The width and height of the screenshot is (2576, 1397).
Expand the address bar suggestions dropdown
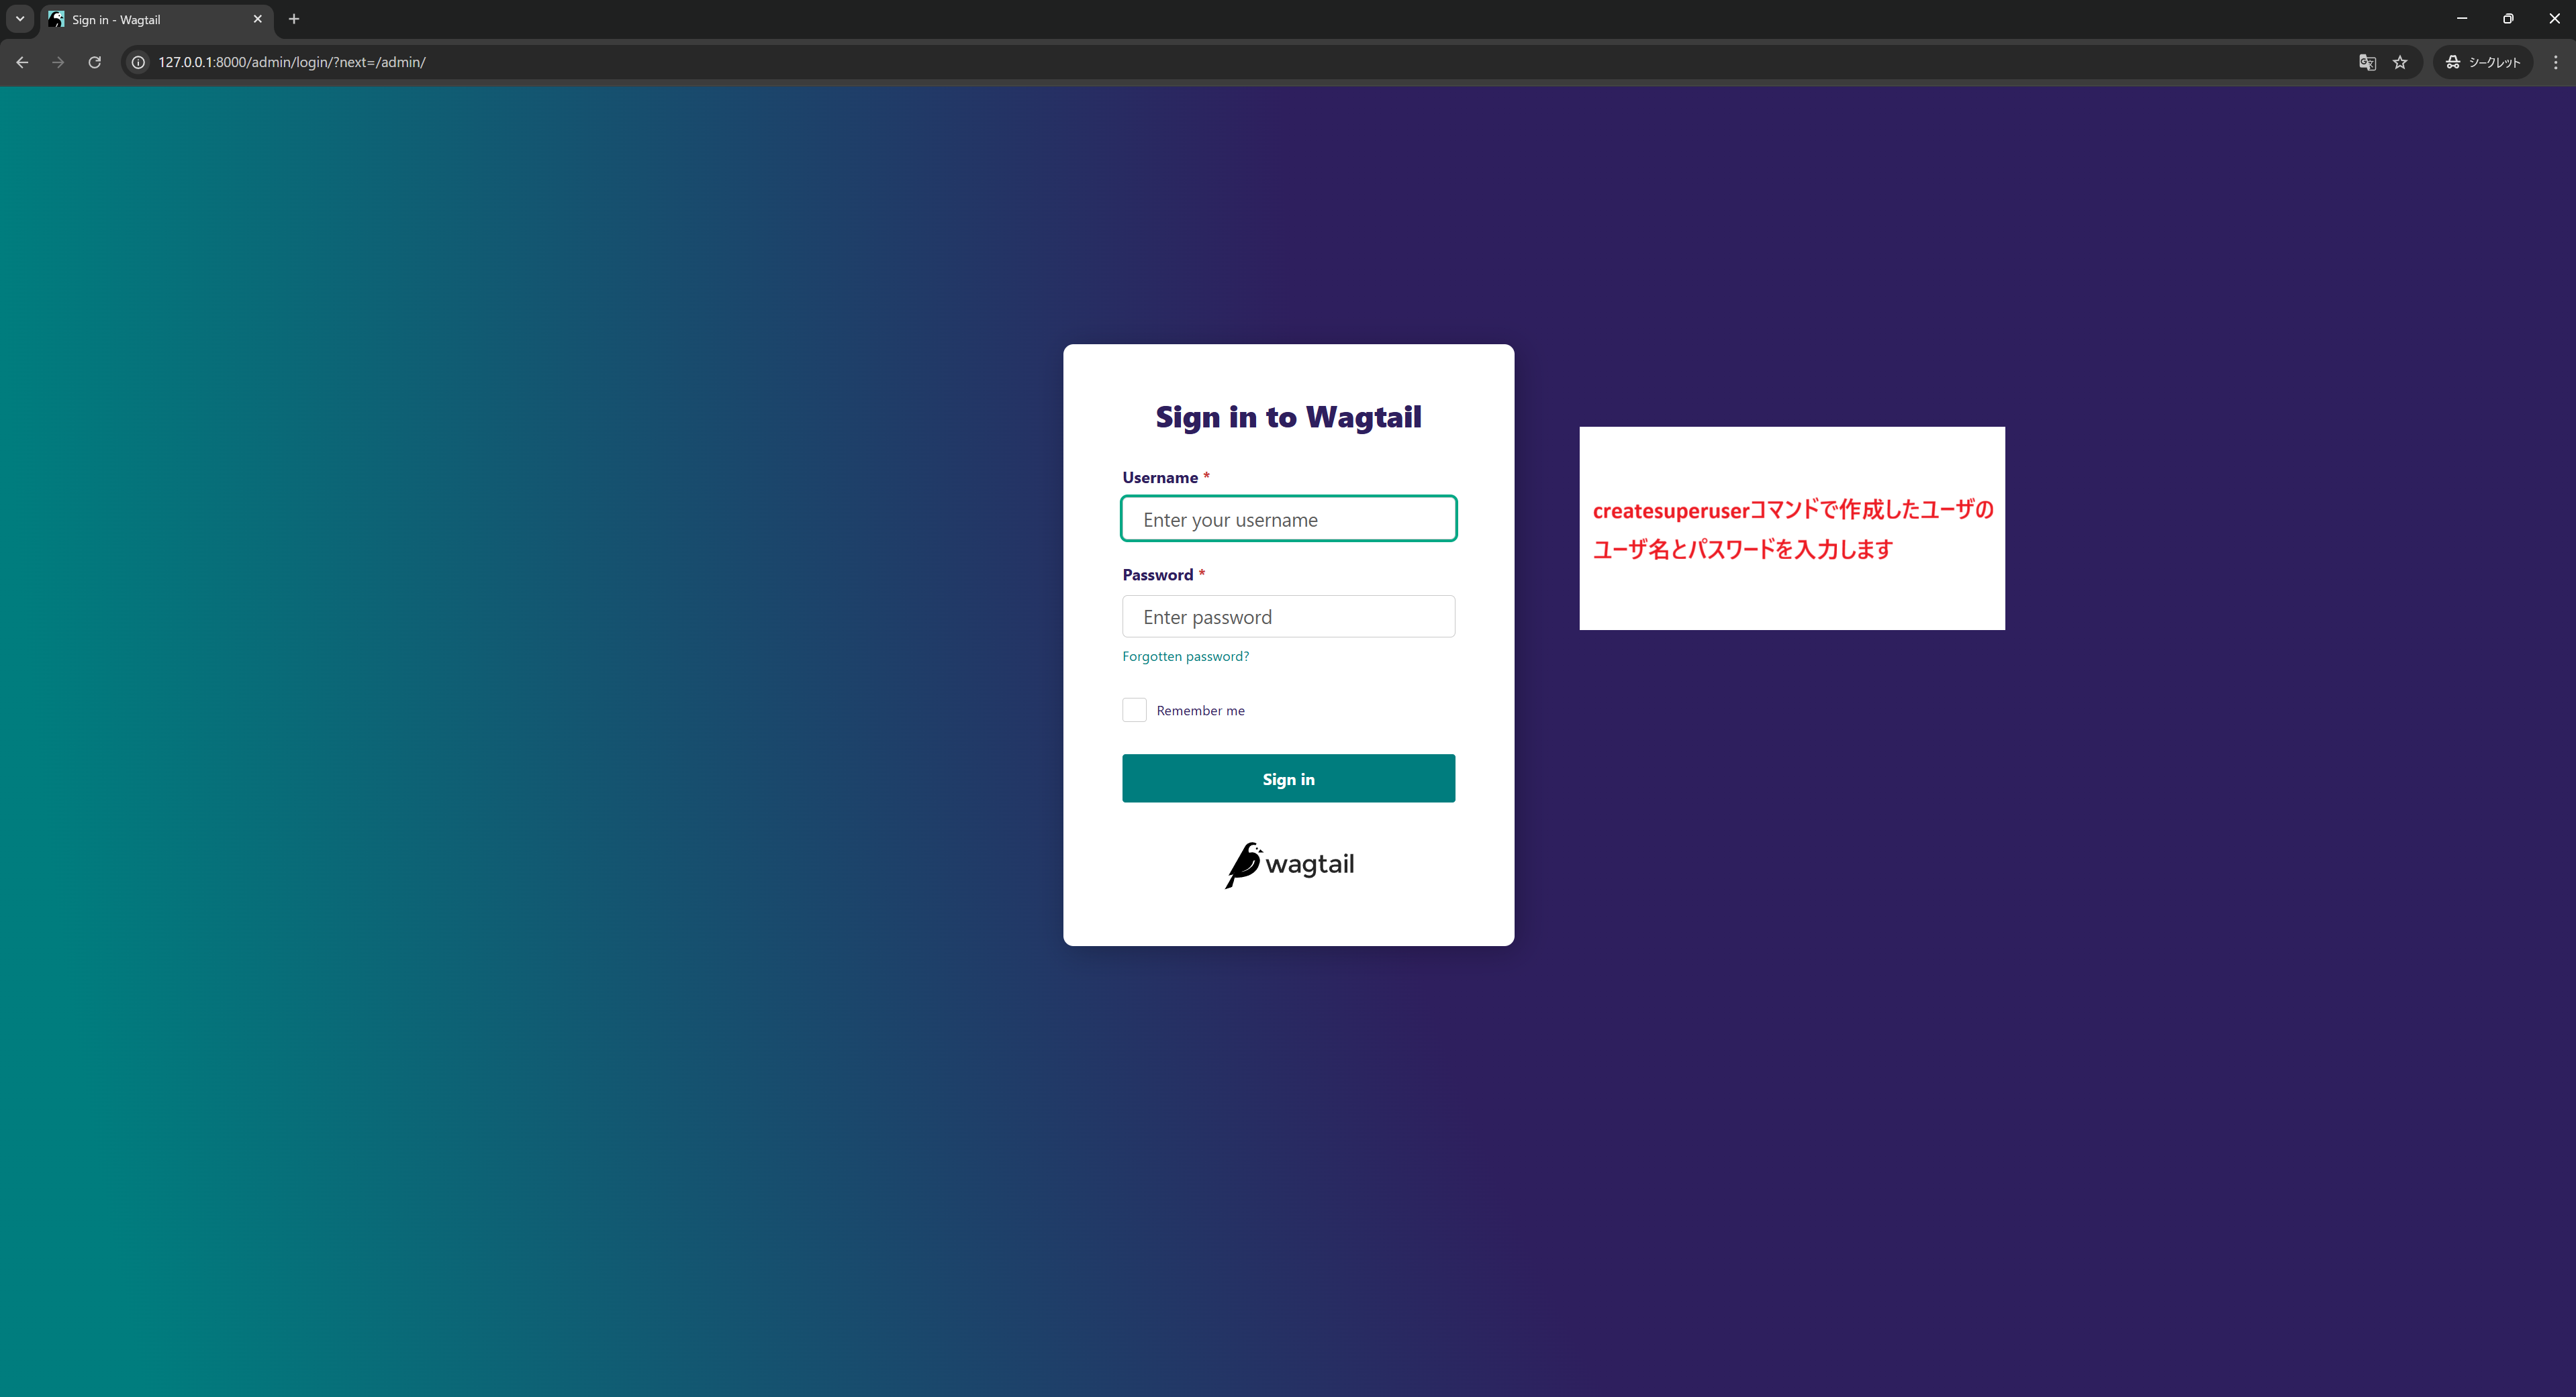click(x=19, y=18)
